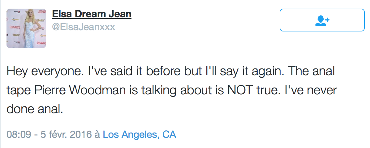Open the profile avatar photo
370x148 pixels.
pyautogui.click(x=26, y=28)
